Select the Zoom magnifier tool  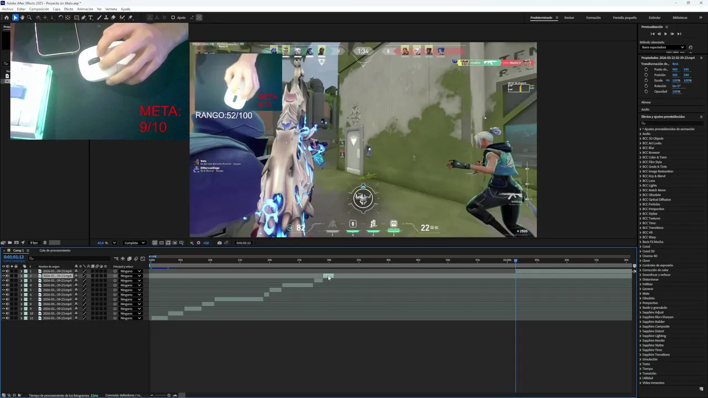point(29,18)
